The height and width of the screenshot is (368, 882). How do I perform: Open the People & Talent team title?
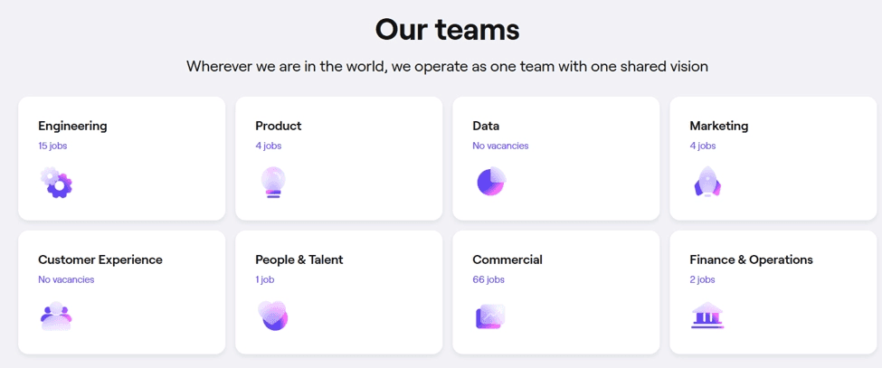coord(299,259)
